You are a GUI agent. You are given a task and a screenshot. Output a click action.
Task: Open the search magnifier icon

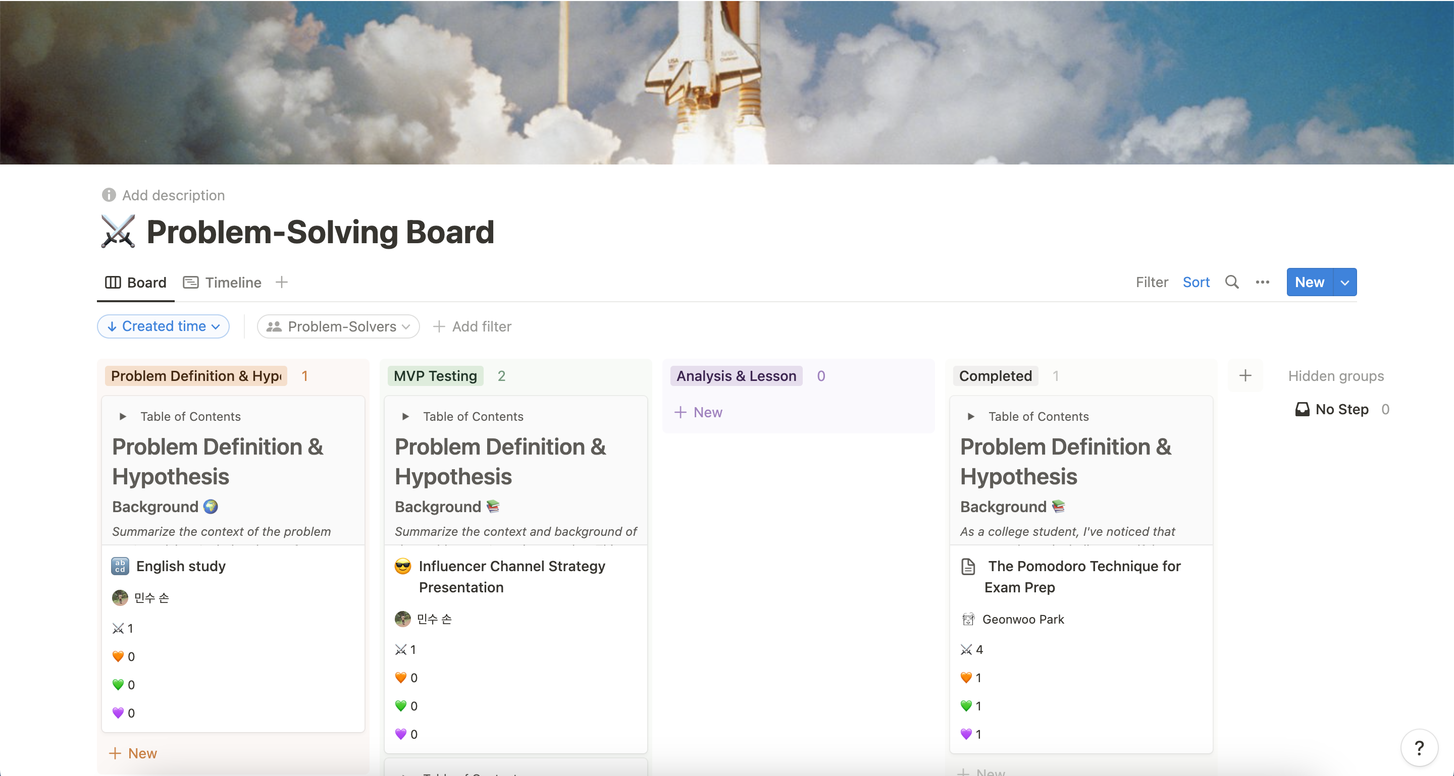click(x=1232, y=282)
